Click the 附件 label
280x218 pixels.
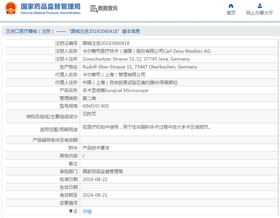point(73,148)
